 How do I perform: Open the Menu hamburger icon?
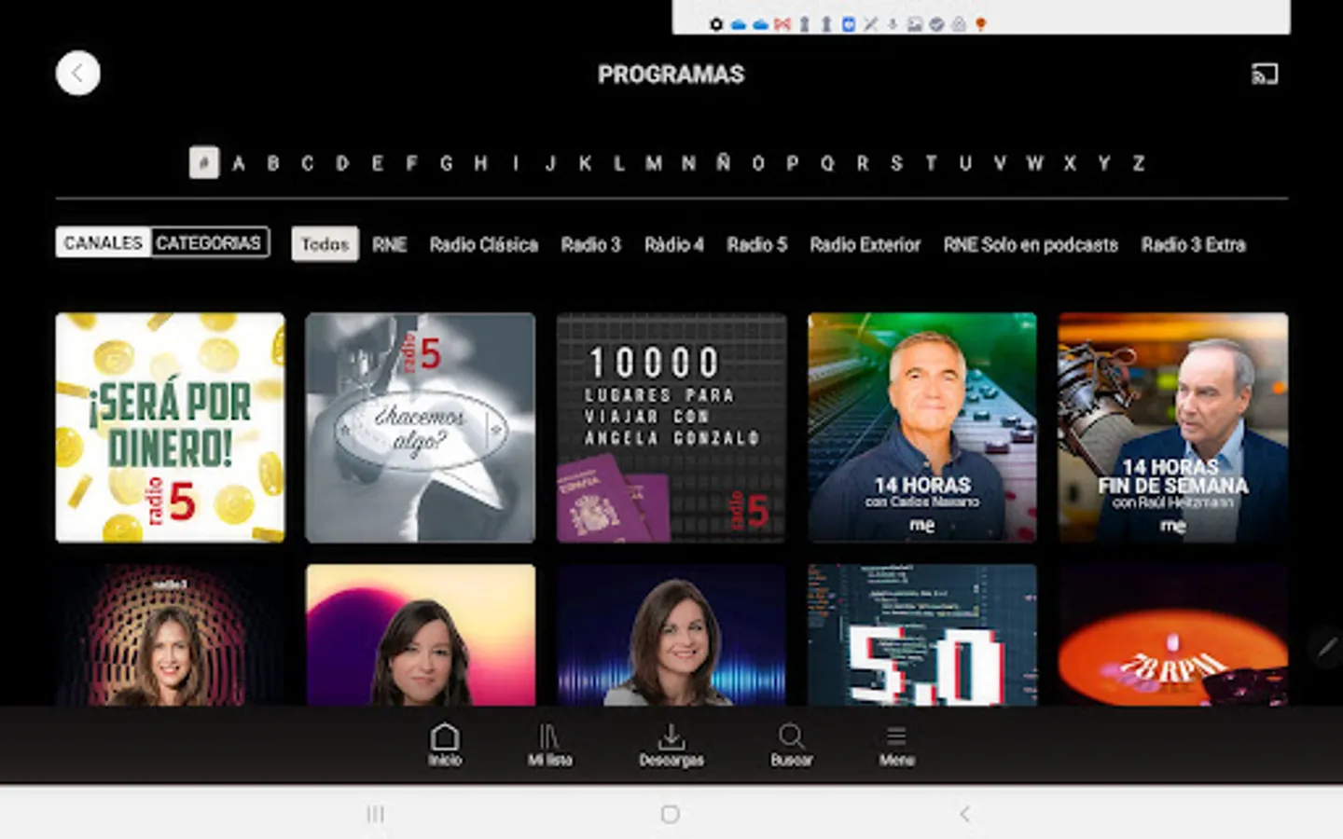[x=896, y=745]
